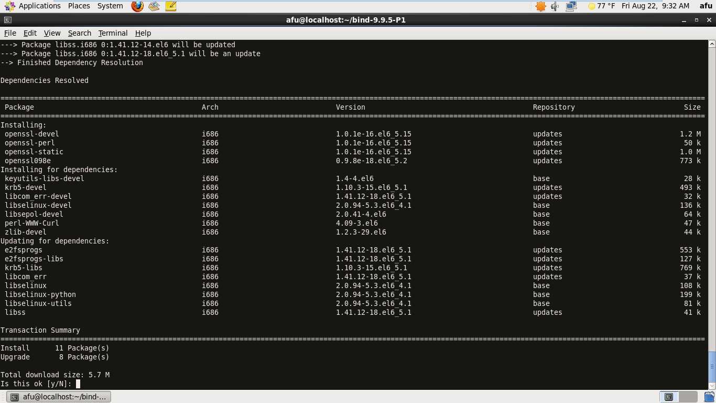Click the 'Dependencies Resolved' line
The width and height of the screenshot is (716, 403).
[x=45, y=80]
